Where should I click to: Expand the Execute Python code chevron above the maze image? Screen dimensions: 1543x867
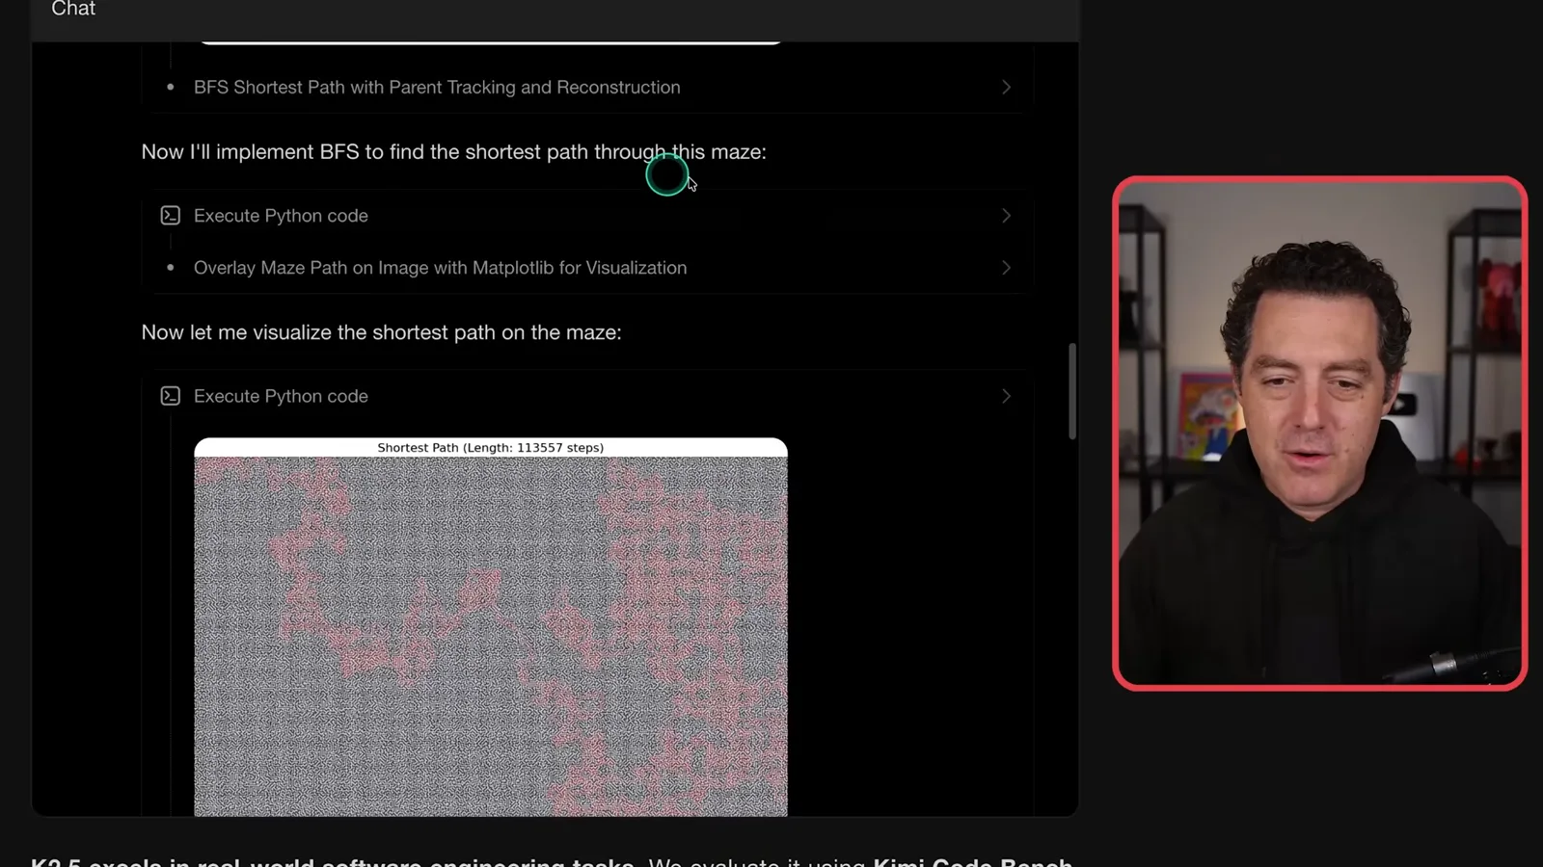click(x=1006, y=396)
